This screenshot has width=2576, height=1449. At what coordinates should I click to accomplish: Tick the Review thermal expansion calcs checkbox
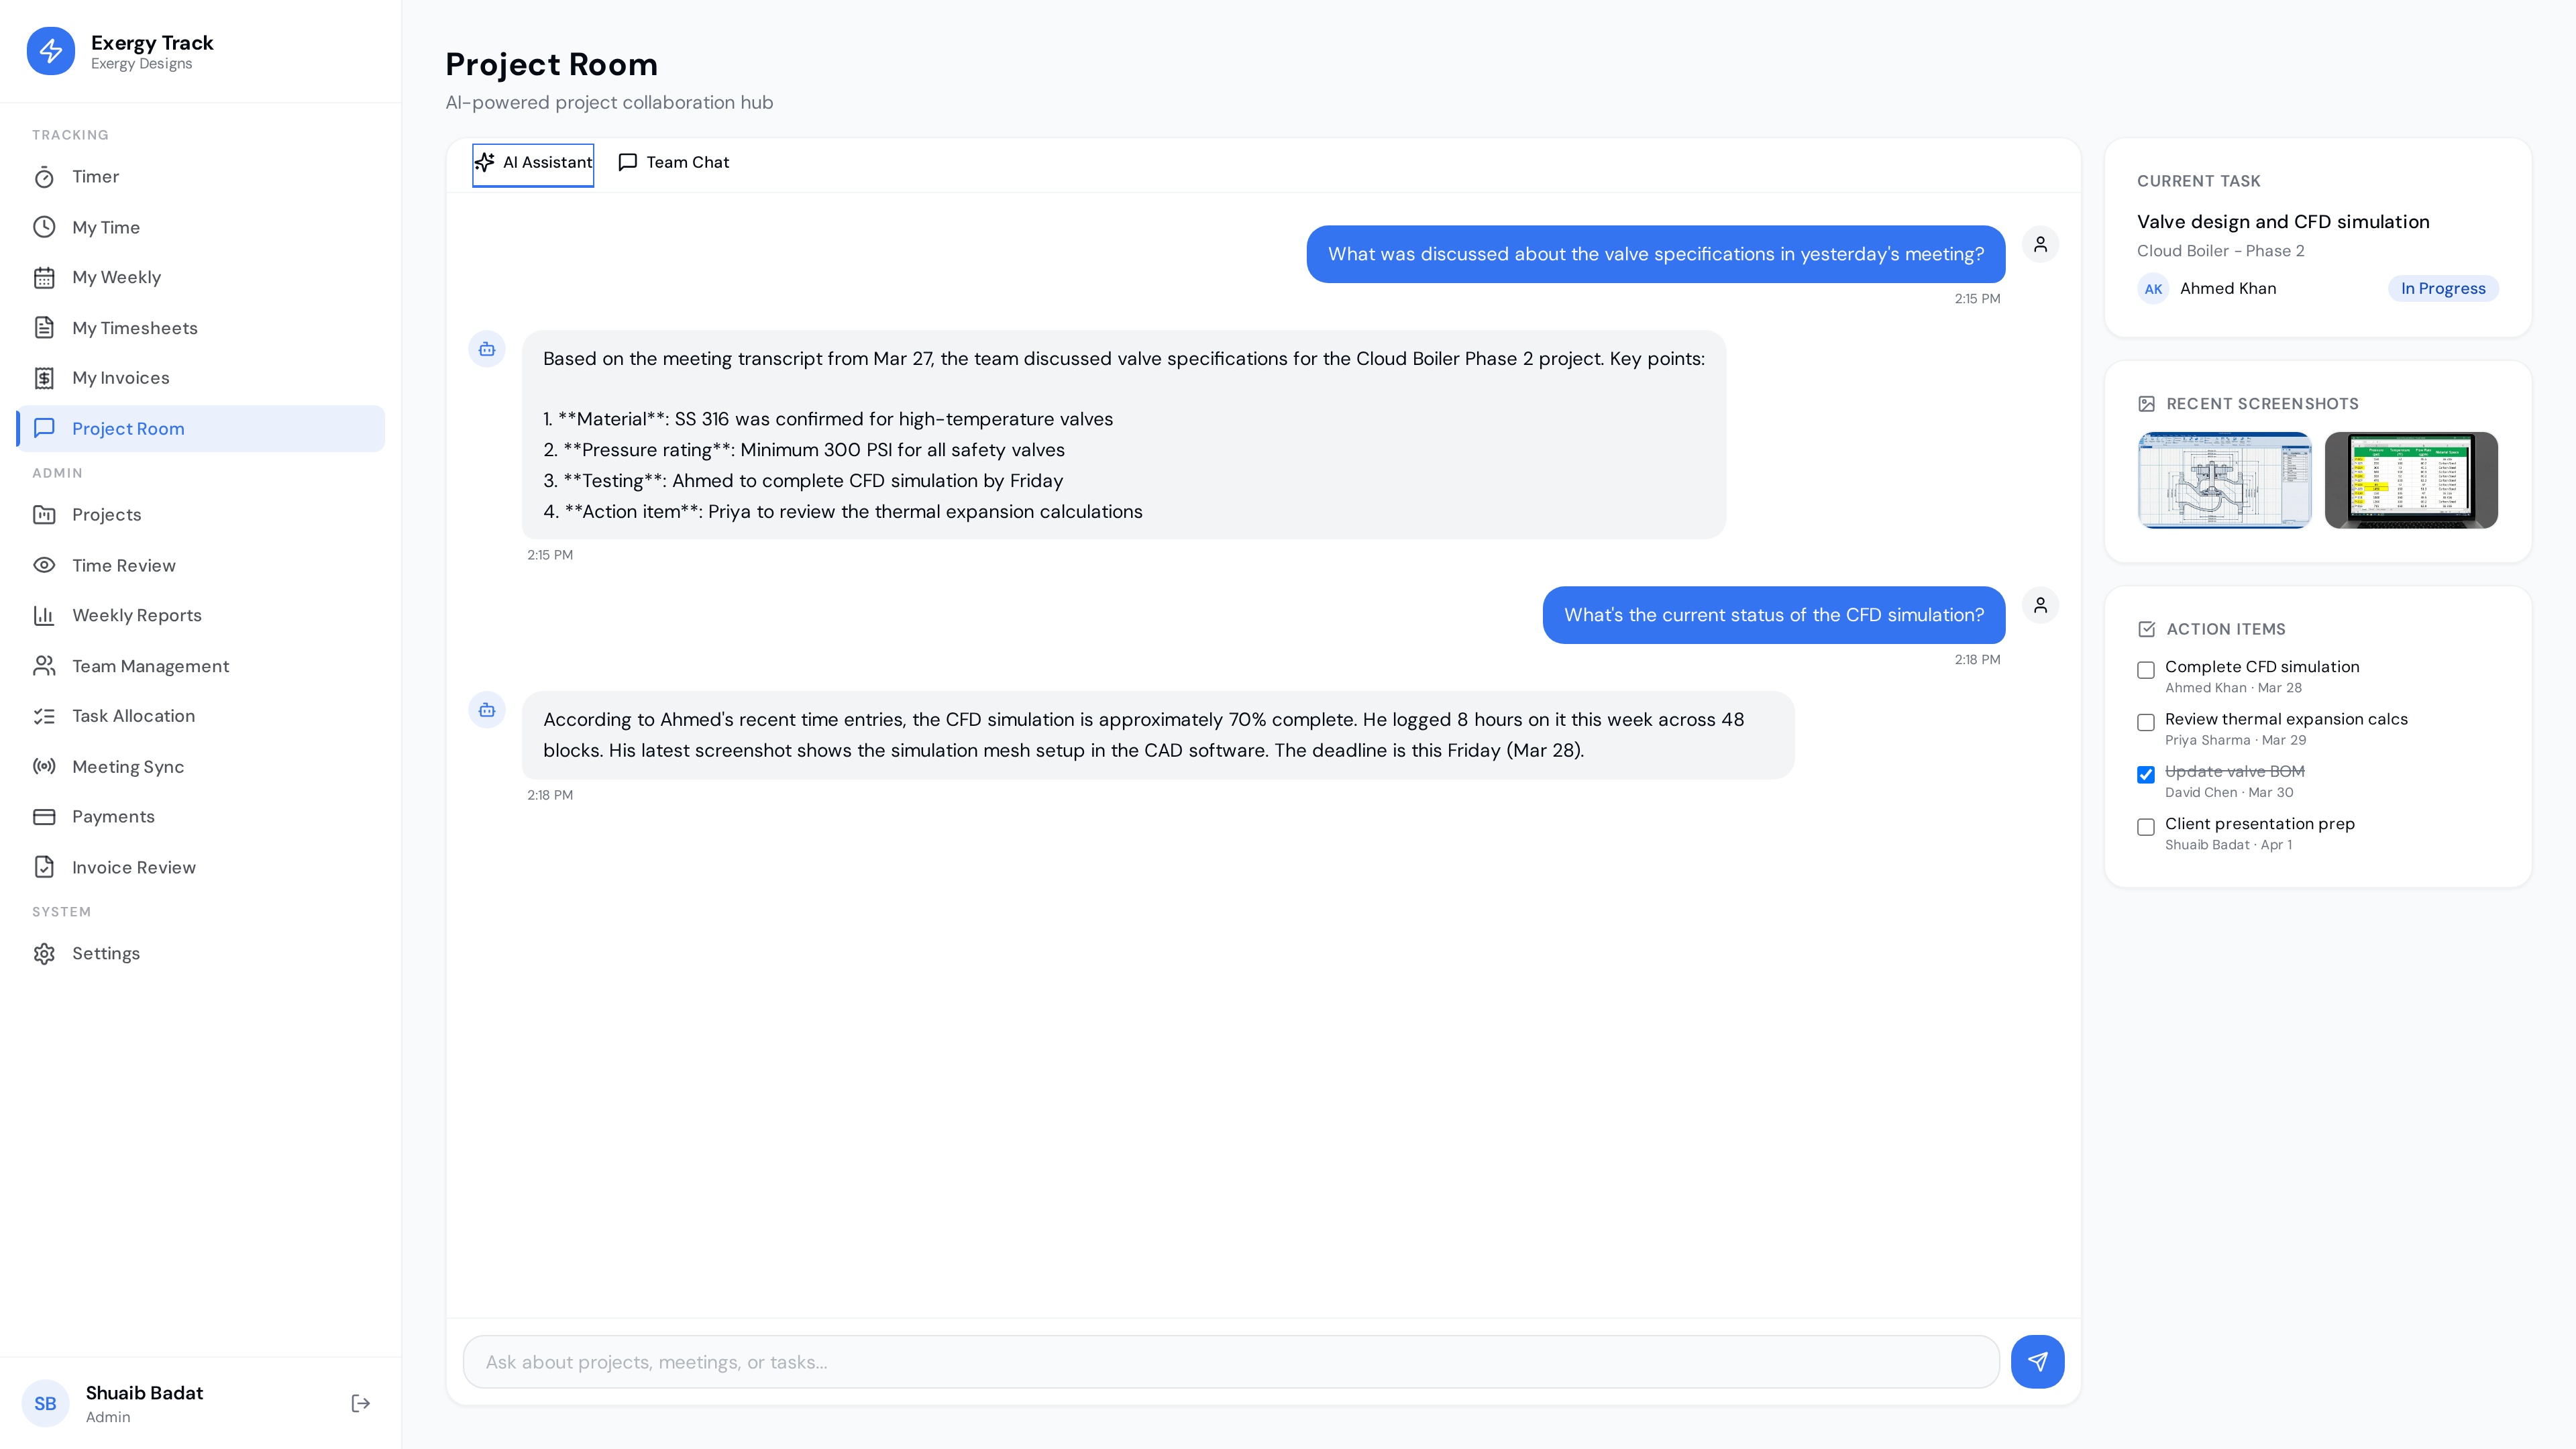[2146, 722]
